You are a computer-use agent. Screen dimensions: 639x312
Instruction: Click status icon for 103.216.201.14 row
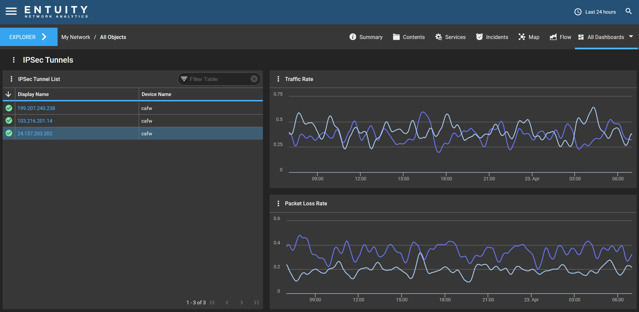[9, 121]
